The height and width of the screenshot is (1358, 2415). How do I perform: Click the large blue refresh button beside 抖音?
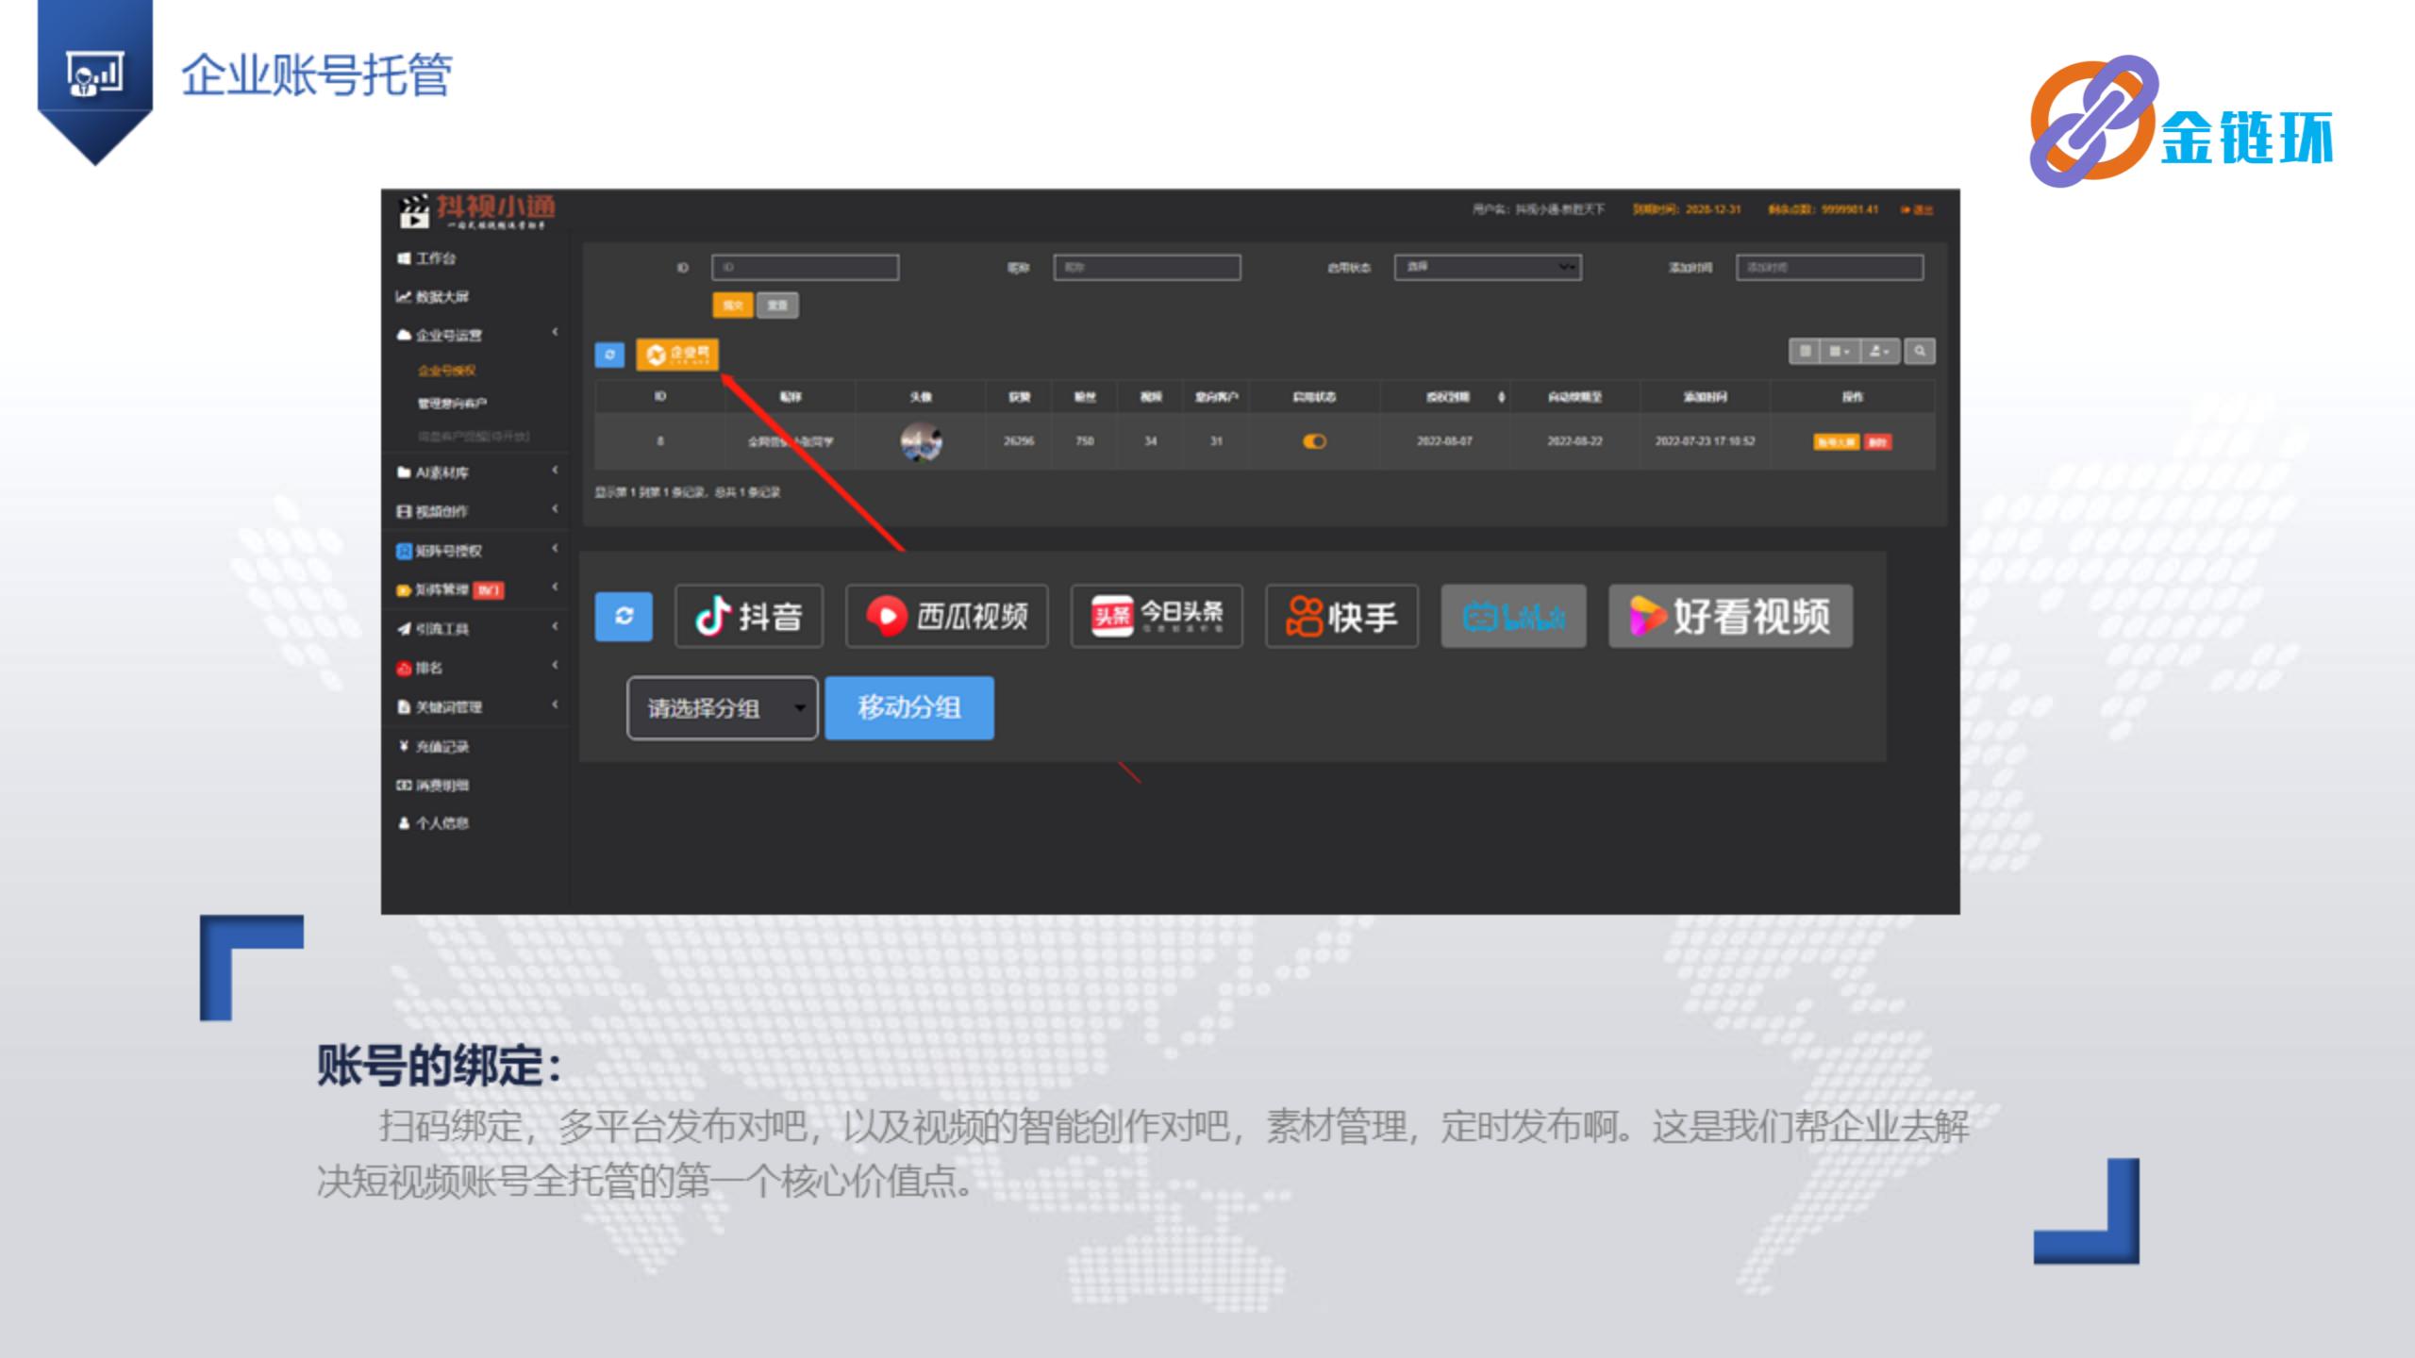(x=624, y=616)
